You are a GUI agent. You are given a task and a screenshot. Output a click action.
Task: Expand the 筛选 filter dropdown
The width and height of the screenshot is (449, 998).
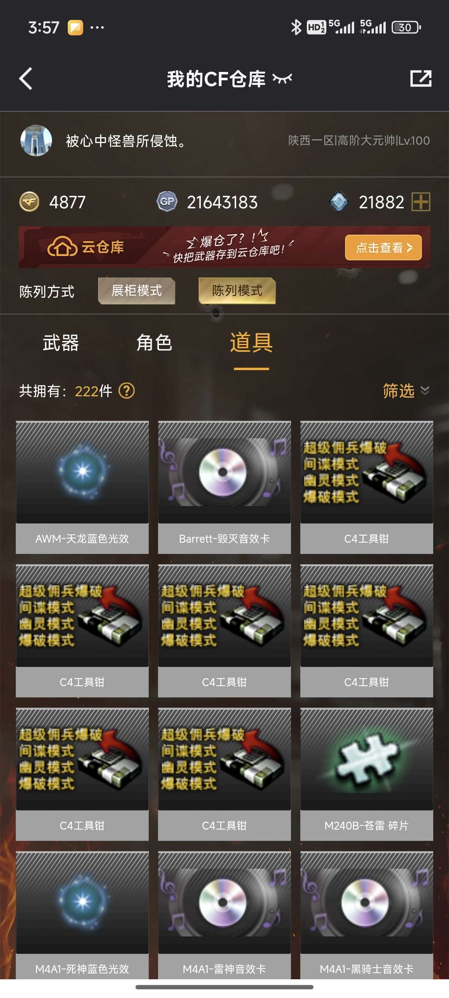[x=406, y=391]
